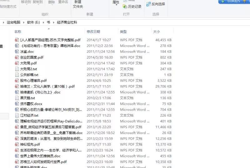Select the text file icon of 公共邮箱.txt

17,74
